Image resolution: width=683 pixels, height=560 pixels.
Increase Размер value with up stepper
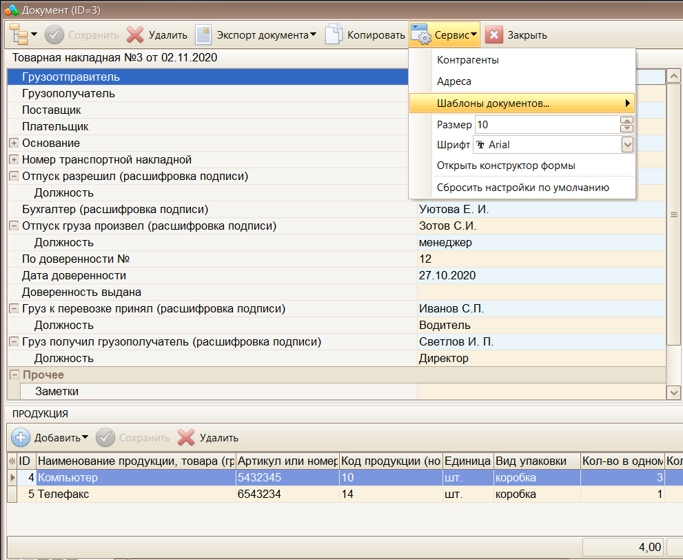click(626, 121)
